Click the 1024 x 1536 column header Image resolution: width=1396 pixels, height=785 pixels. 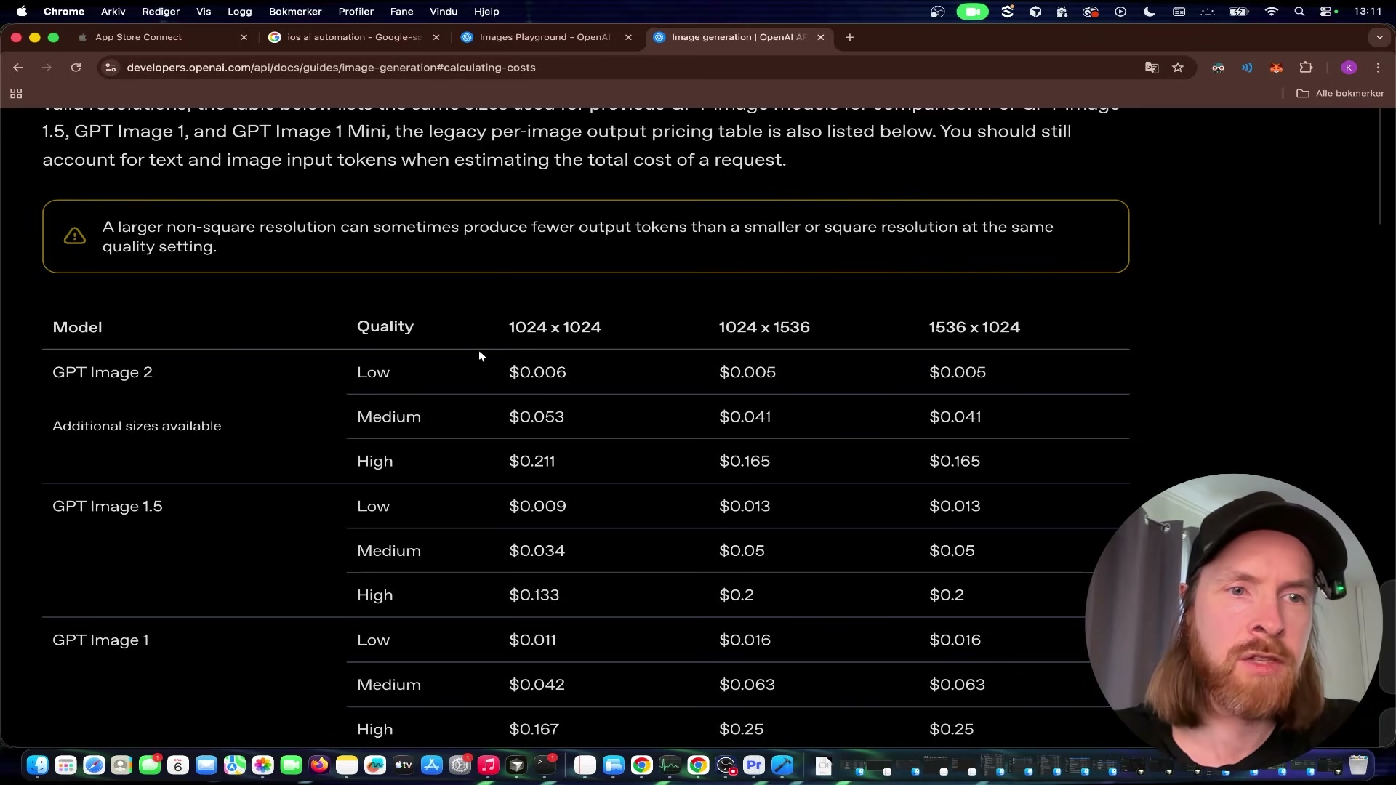(764, 327)
